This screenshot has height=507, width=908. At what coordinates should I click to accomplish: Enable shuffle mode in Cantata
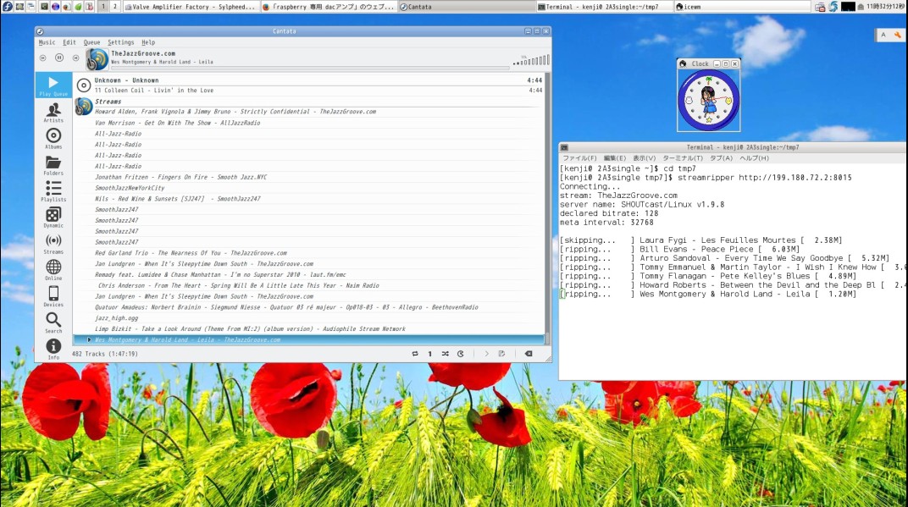[x=444, y=354]
